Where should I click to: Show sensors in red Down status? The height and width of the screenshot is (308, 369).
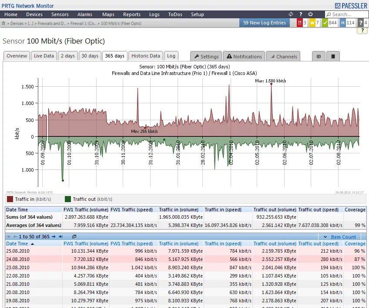(x=302, y=23)
